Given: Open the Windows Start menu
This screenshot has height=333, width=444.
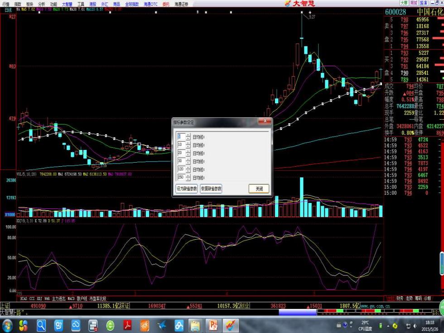Looking at the screenshot, I should click(x=7, y=325).
